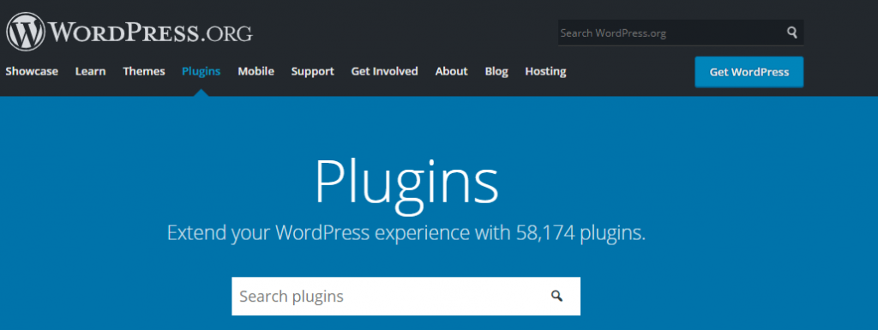Visit the Support section
The height and width of the screenshot is (330, 878).
312,72
